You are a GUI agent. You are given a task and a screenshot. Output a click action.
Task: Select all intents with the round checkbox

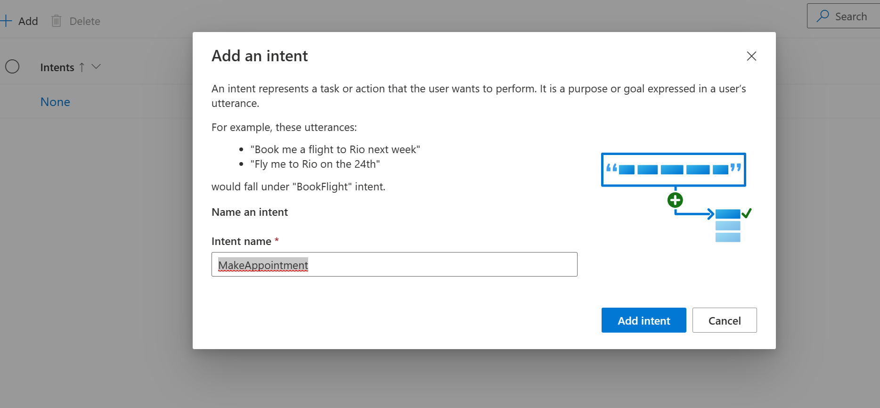(12, 66)
